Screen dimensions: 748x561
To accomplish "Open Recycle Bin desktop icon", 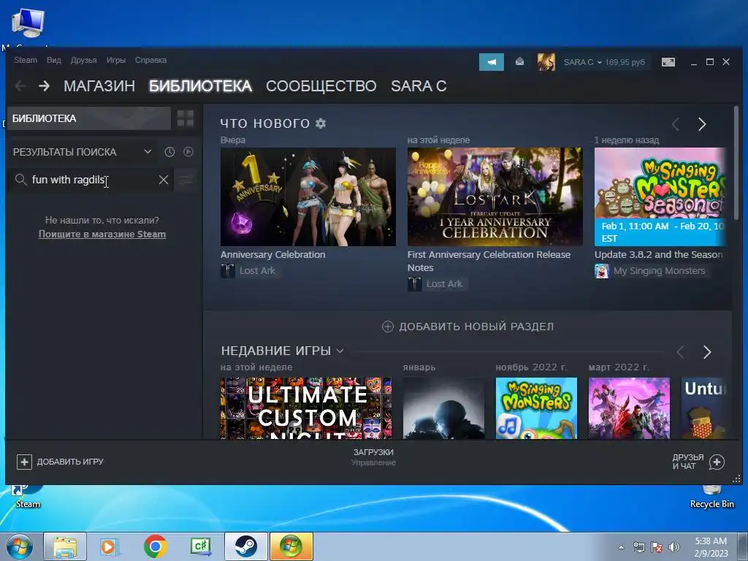I will pyautogui.click(x=712, y=496).
